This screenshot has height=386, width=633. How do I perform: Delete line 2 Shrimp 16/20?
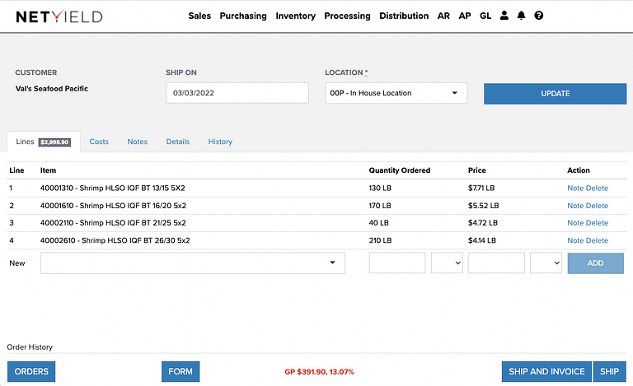tap(597, 206)
